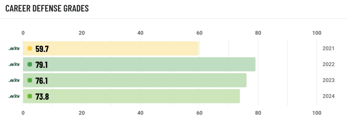Click the green dot next to 76.1
Screen dimensions: 347x122
tap(30, 80)
